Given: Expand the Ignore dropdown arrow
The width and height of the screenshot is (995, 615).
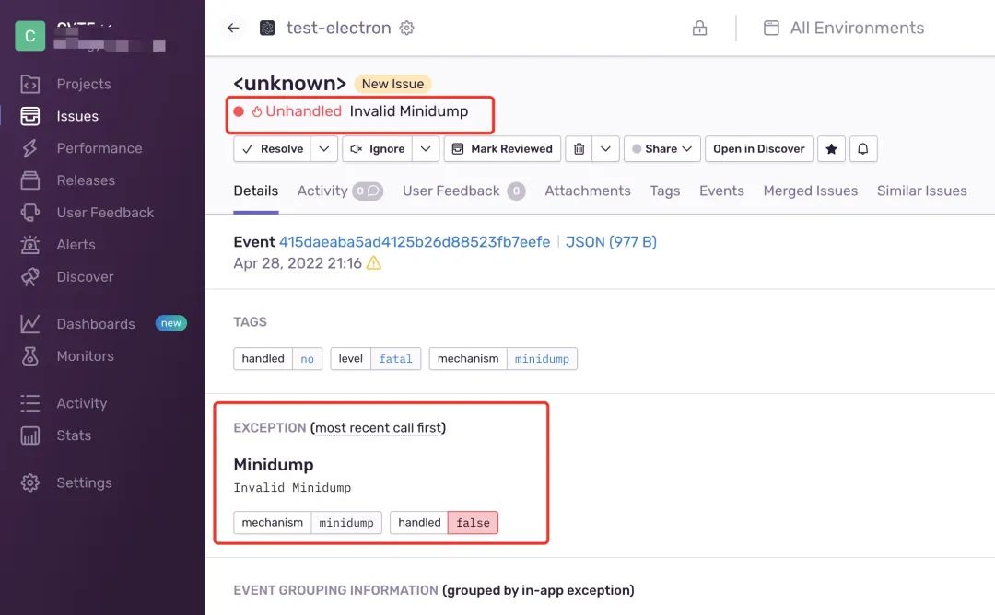Looking at the screenshot, I should pyautogui.click(x=426, y=149).
